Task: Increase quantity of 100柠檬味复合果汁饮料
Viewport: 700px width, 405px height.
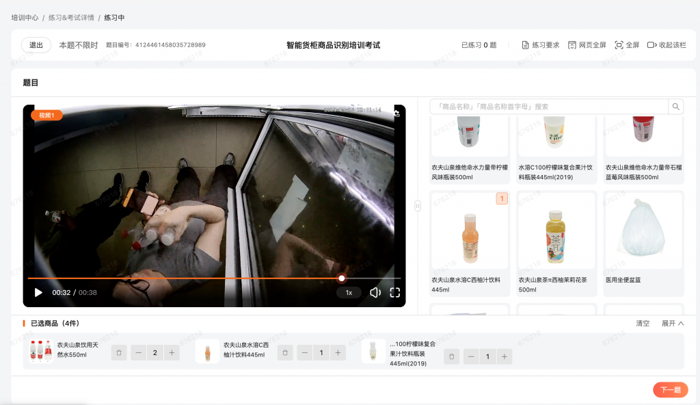Action: [504, 356]
